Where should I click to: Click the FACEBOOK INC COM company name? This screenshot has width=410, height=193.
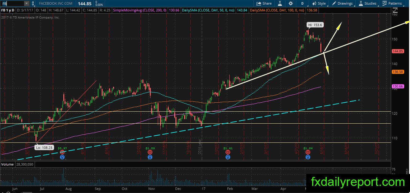coord(56,3)
